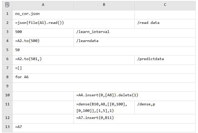Viewport: 198px width, 133px height.
Task: Click the sheet icon in the top-left corner
Action: coord(7,5)
